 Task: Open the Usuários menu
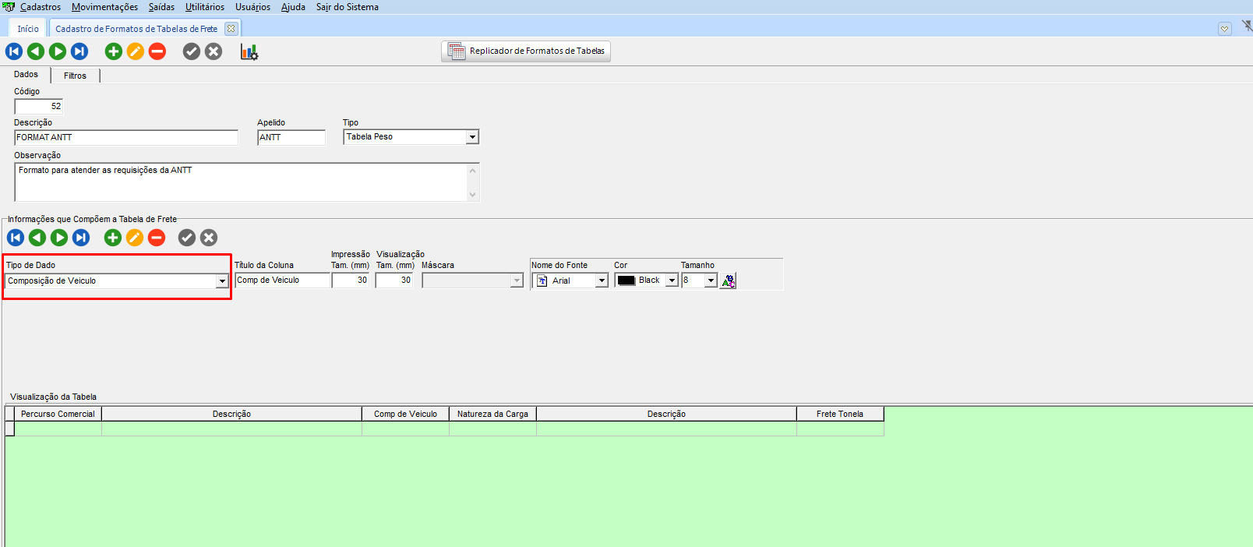252,7
